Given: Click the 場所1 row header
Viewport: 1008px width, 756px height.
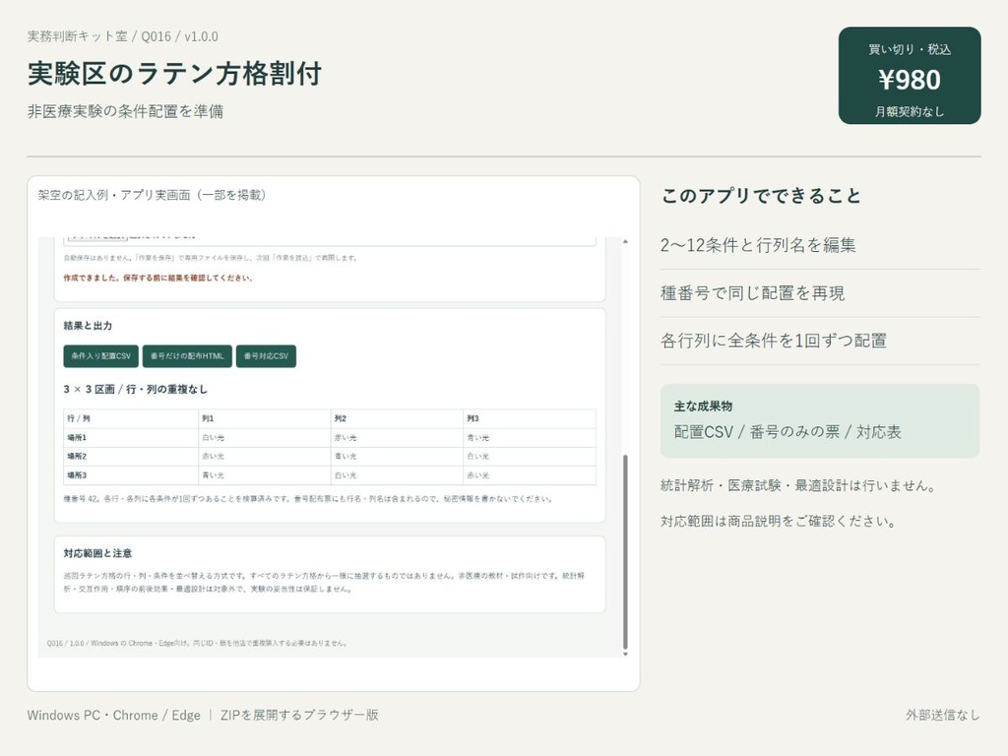Looking at the screenshot, I should tap(131, 438).
